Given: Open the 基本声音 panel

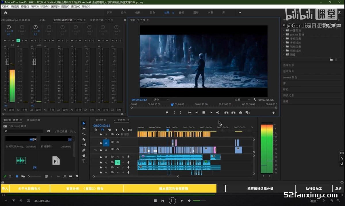Looking at the screenshot, I should click(x=288, y=71).
